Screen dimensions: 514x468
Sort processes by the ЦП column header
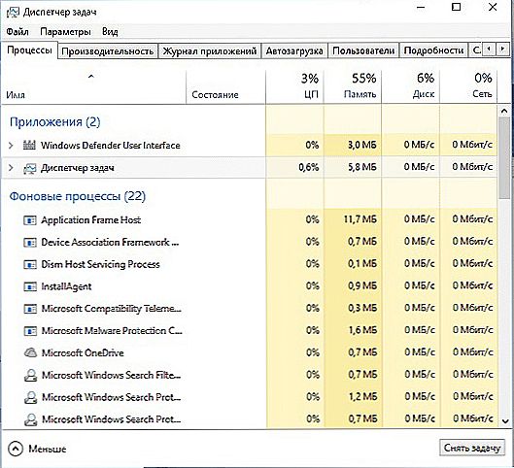click(294, 86)
